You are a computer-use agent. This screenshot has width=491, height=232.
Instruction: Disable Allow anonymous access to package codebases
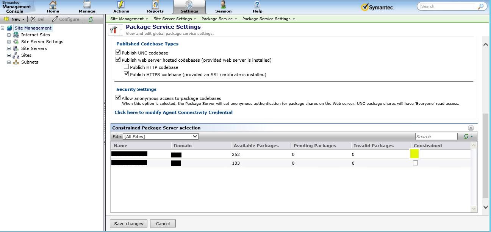click(118, 98)
